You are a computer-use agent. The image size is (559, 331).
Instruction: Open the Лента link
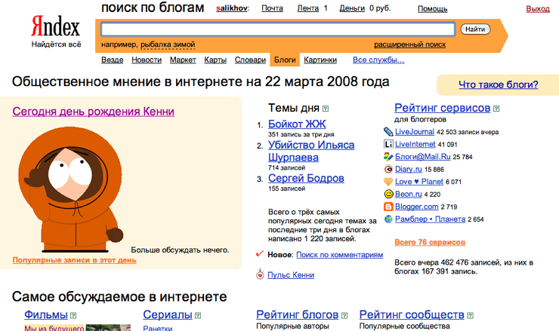[x=308, y=8]
